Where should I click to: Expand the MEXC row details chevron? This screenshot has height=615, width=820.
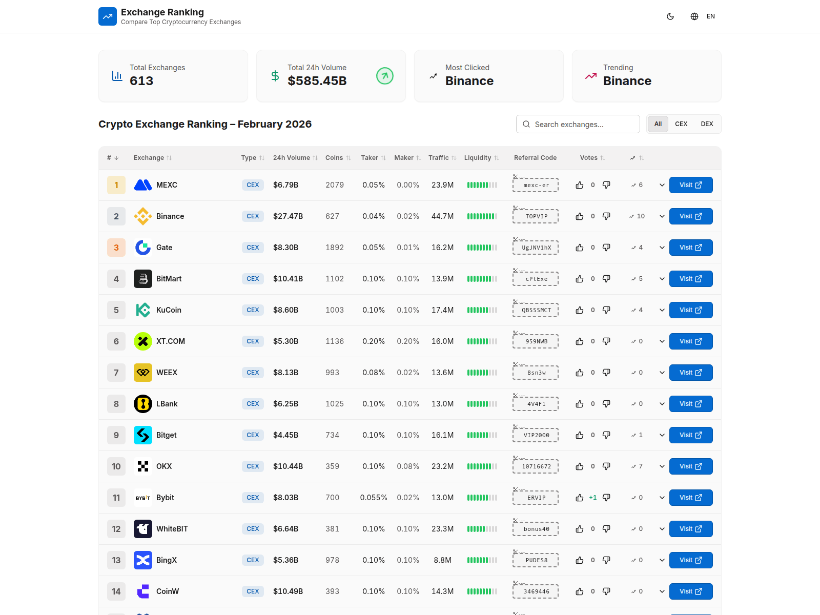click(x=662, y=185)
